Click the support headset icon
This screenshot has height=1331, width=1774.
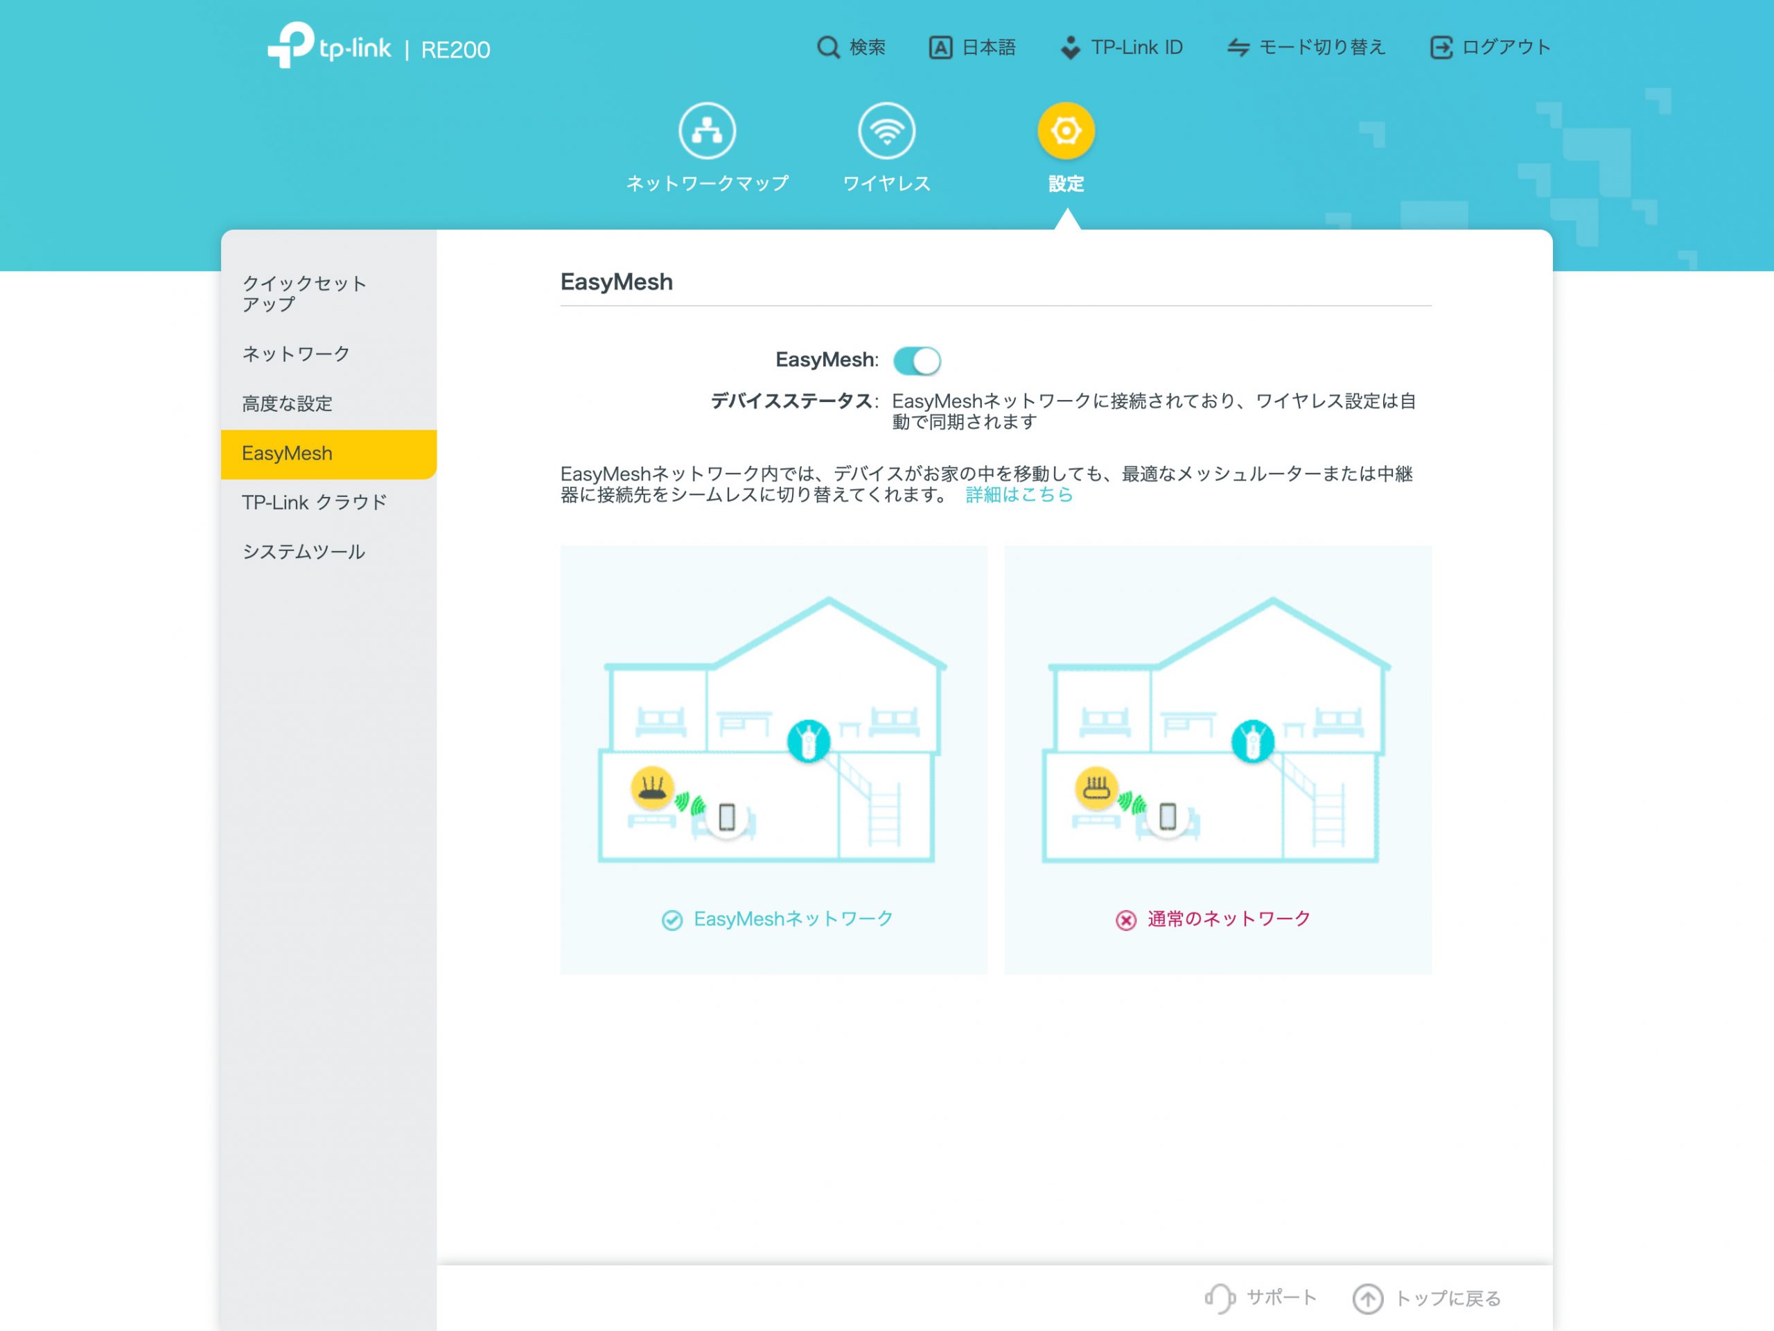pos(1220,1297)
